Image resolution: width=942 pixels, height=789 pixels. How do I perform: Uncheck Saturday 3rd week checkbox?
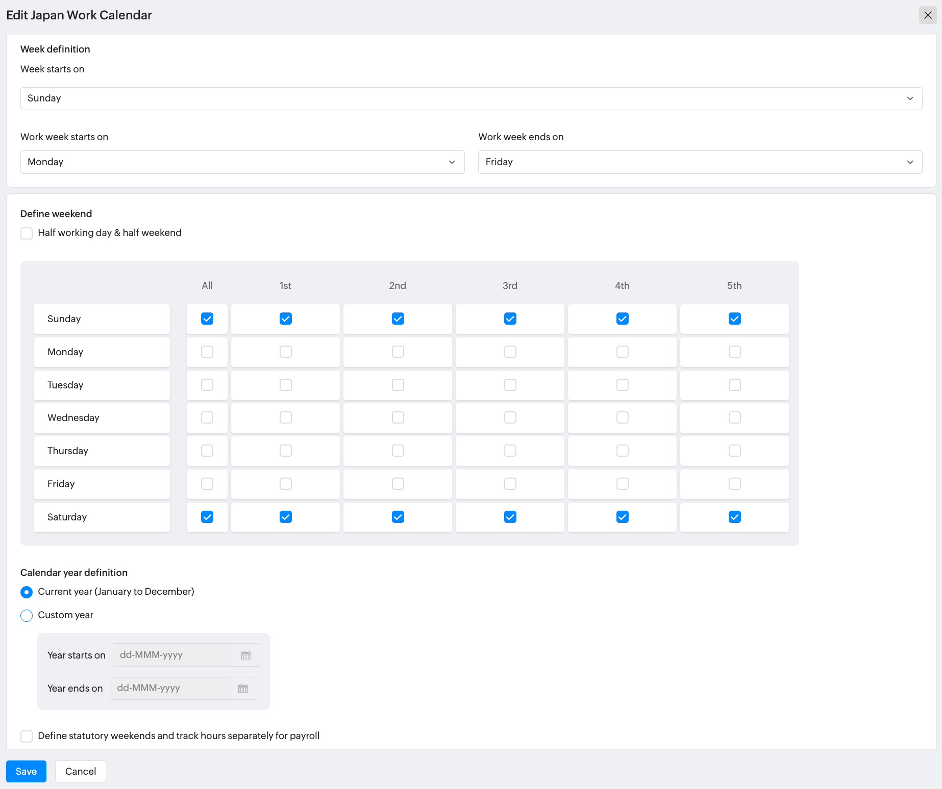pyautogui.click(x=510, y=517)
